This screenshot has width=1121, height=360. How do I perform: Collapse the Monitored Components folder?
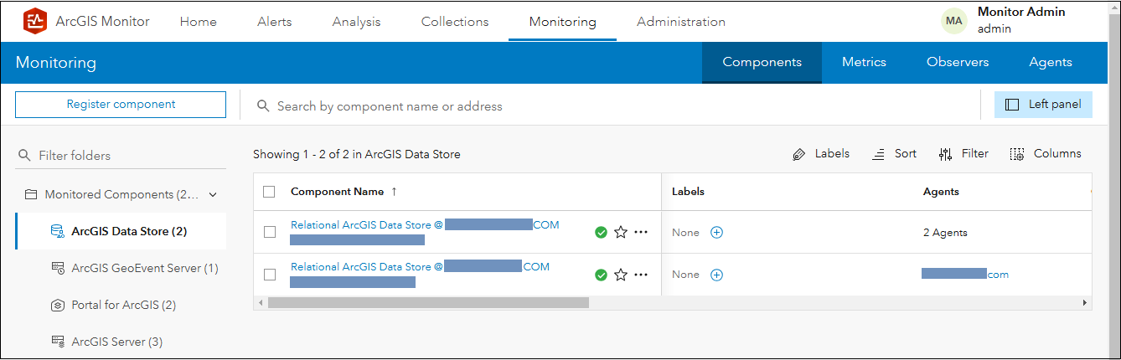(213, 194)
